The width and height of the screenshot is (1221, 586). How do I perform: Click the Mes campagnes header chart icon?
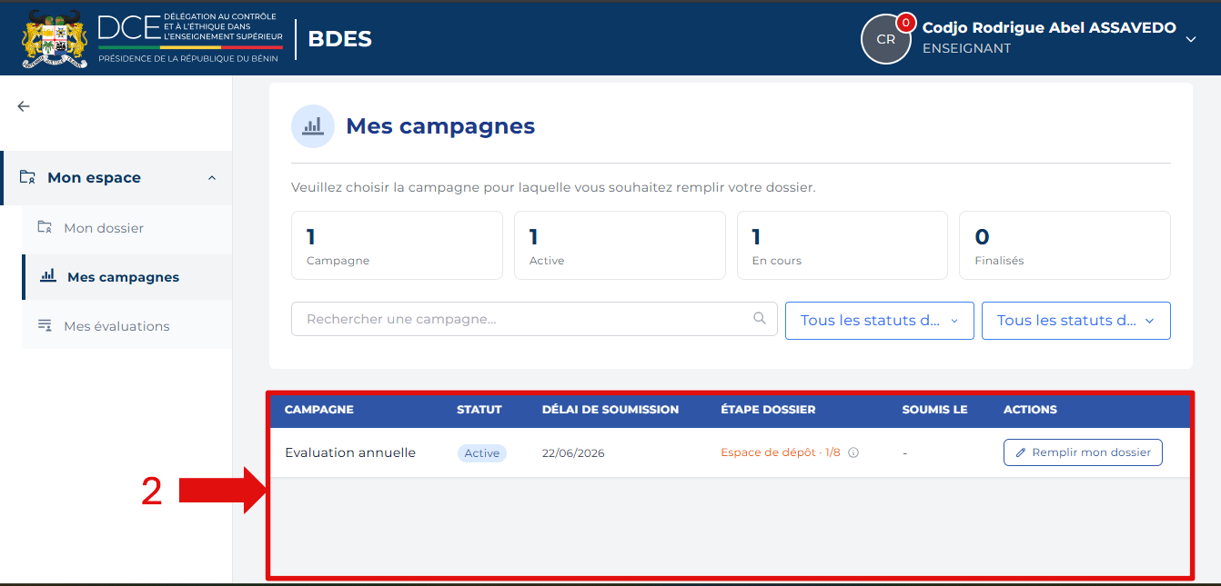313,126
